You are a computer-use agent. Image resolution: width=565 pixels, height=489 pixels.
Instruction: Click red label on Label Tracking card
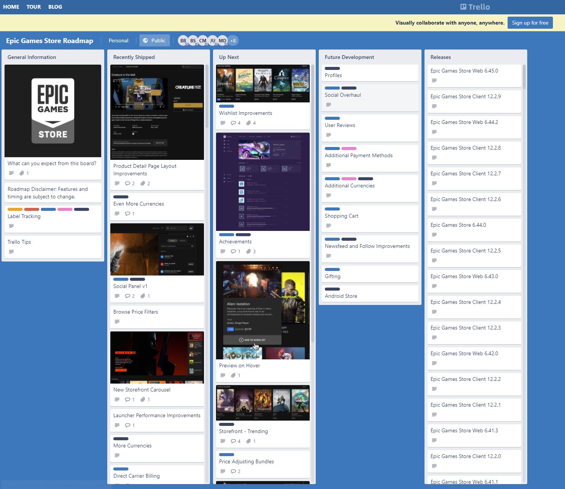pos(32,209)
